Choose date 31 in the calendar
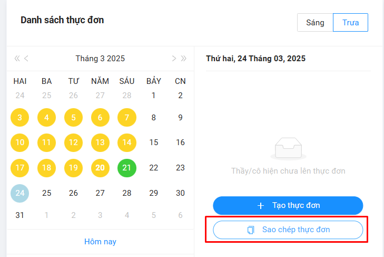This screenshot has height=257, width=384. coord(20,215)
